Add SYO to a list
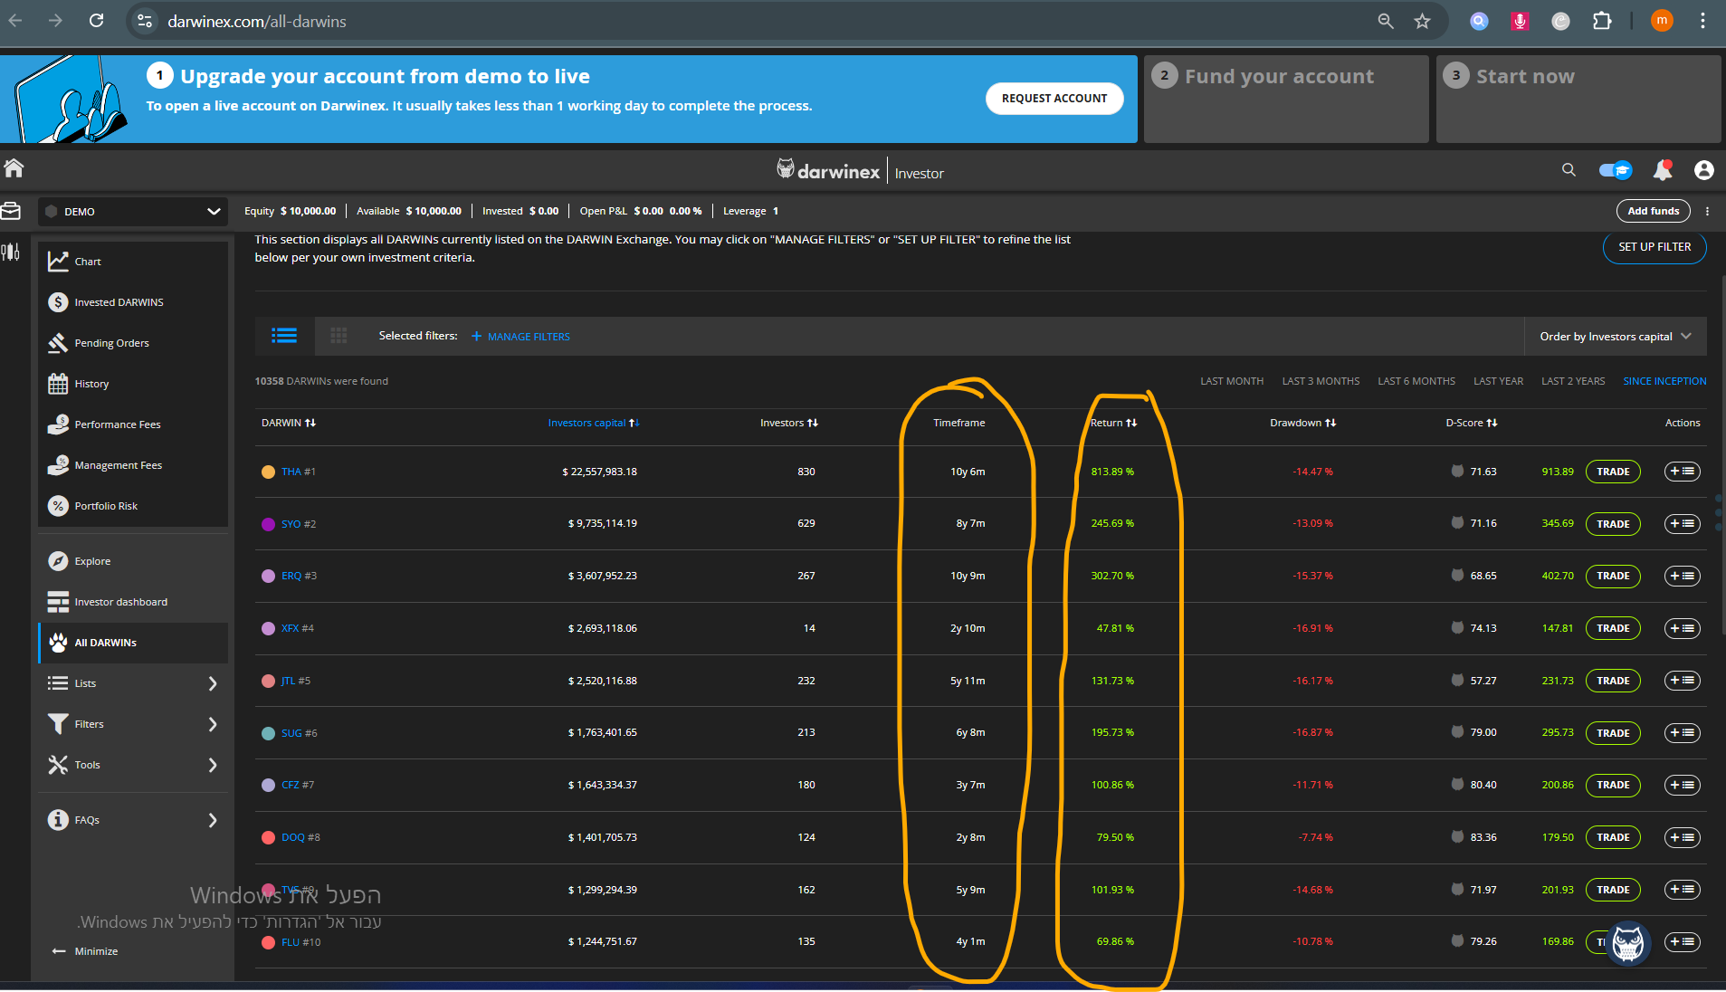Image resolution: width=1726 pixels, height=992 pixels. click(1683, 524)
